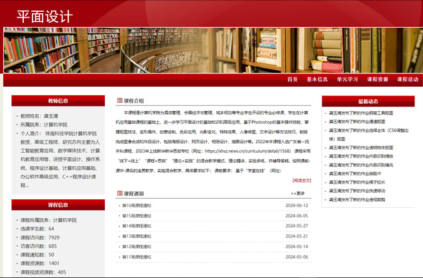The width and height of the screenshot is (423, 278).
Task: Open 课程活动 in the navigation bar
Action: 408,79
